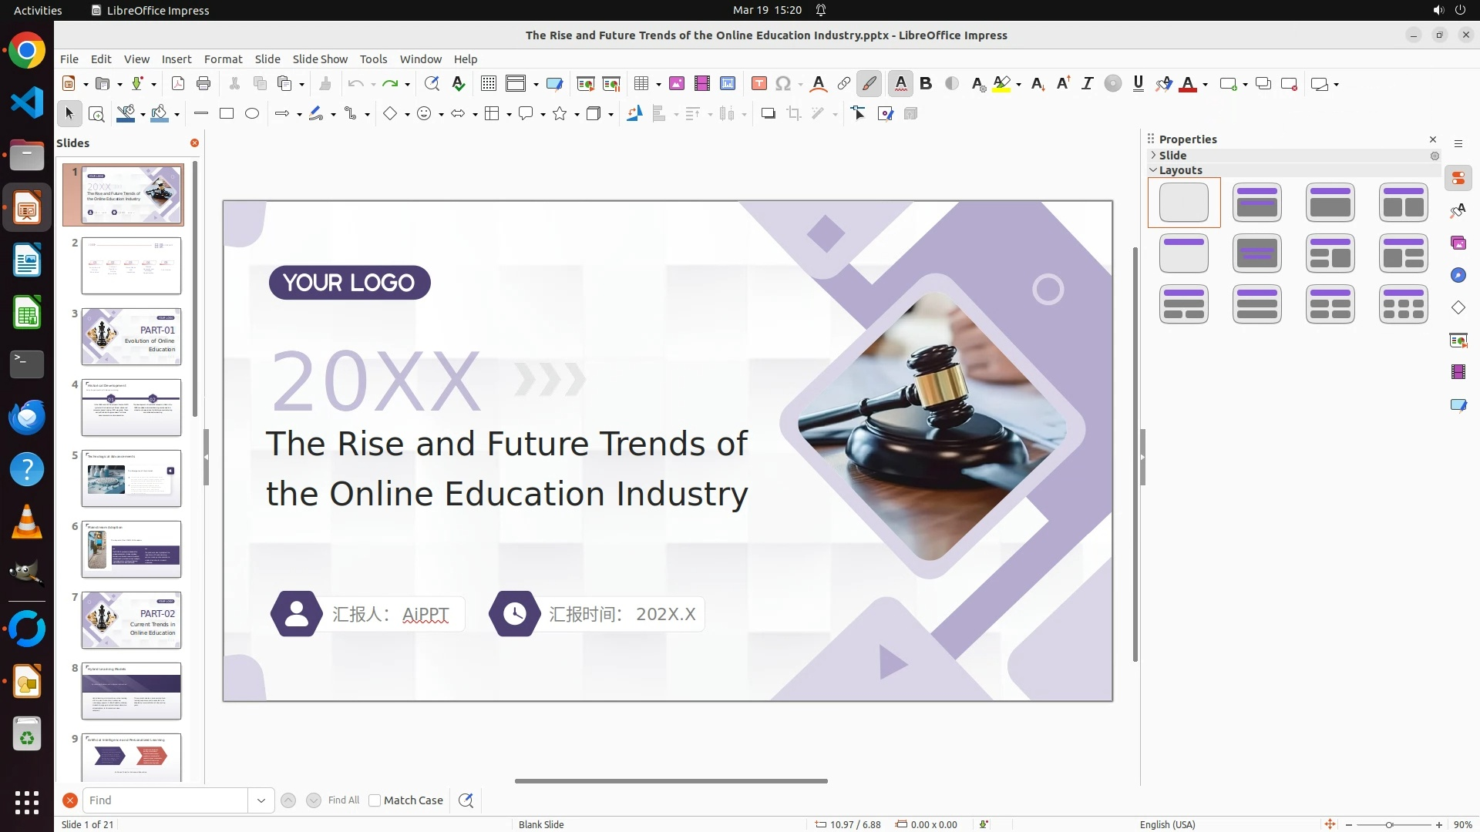Insert a text box

[758, 84]
